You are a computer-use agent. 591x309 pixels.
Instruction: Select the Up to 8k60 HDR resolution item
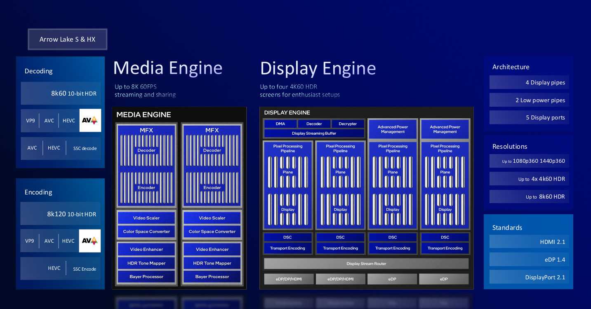pos(529,197)
